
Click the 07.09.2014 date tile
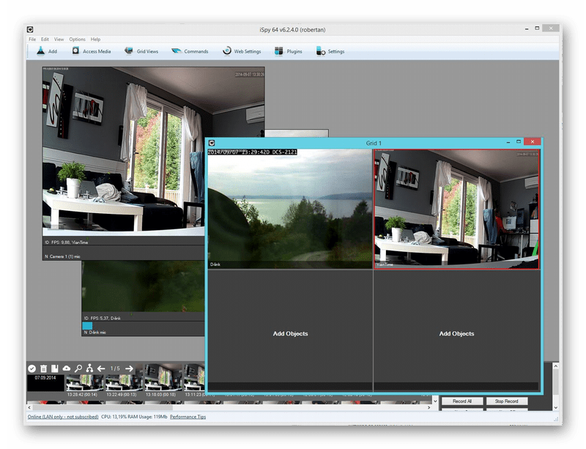coord(45,383)
